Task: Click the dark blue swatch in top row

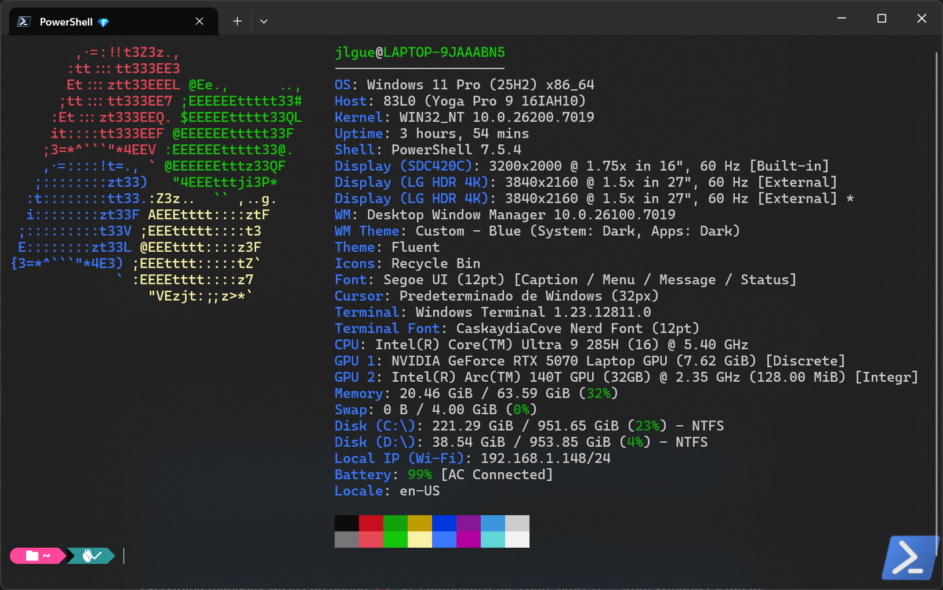Action: pos(444,523)
